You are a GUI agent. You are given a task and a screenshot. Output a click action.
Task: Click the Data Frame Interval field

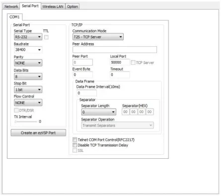point(86,93)
